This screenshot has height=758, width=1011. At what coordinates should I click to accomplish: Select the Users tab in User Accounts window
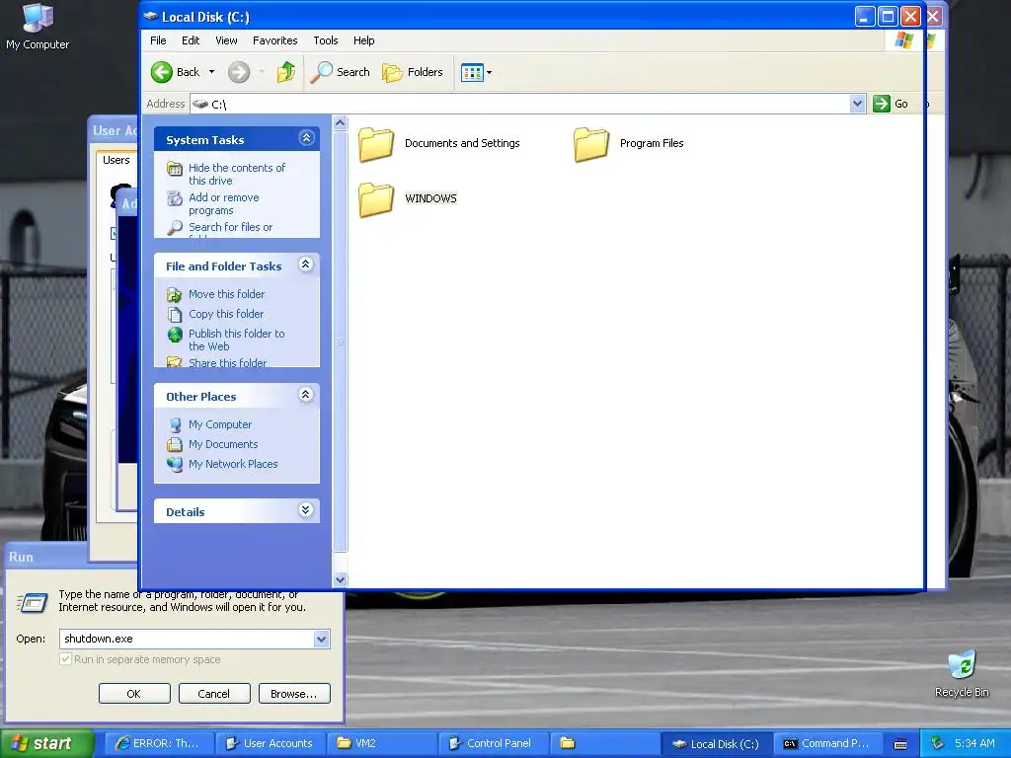pyautogui.click(x=117, y=160)
